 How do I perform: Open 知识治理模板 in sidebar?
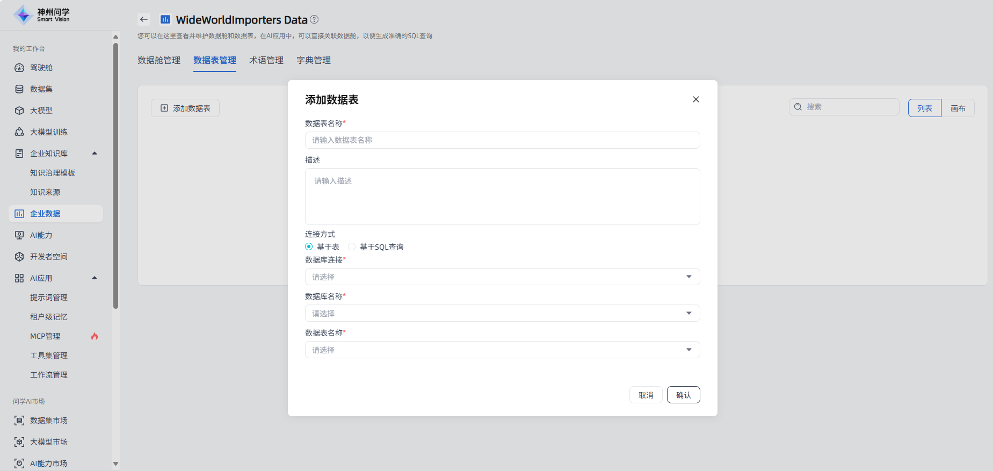[53, 173]
